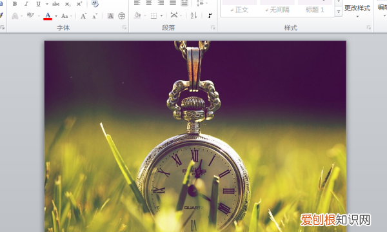The width and height of the screenshot is (387, 232).
Task: Toggle italic formatting
Action: pyautogui.click(x=26, y=4)
